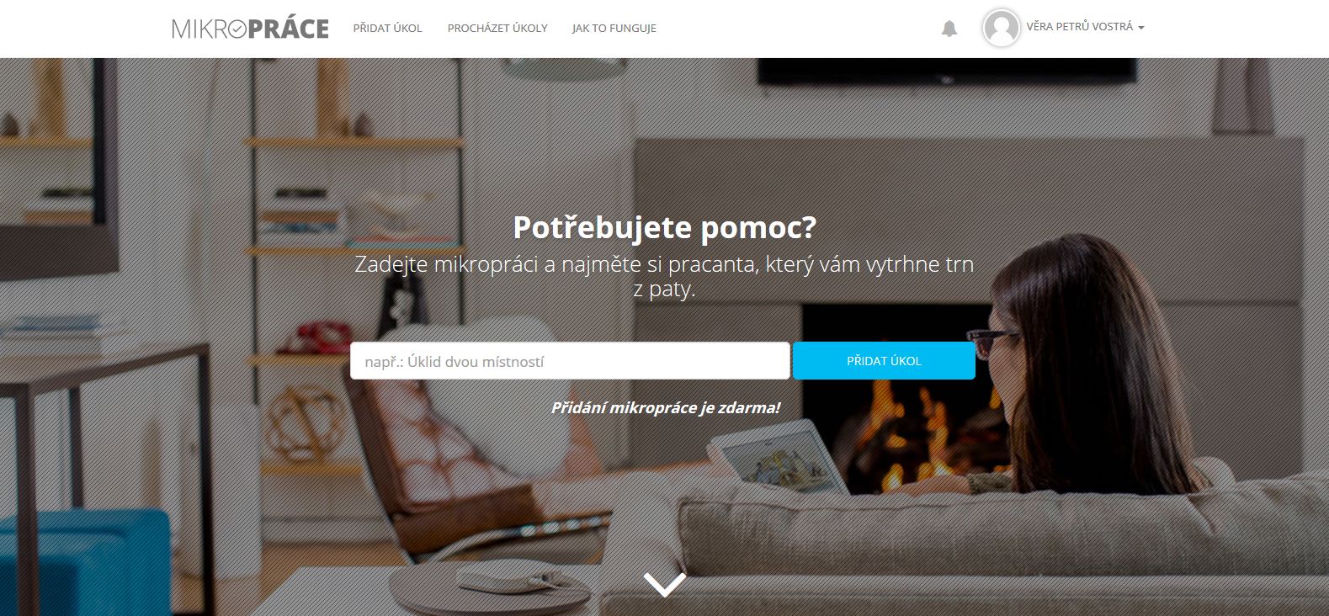Viewport: 1329px width, 616px height.
Task: Open Přidat úkol in the top navigation
Action: 388,28
